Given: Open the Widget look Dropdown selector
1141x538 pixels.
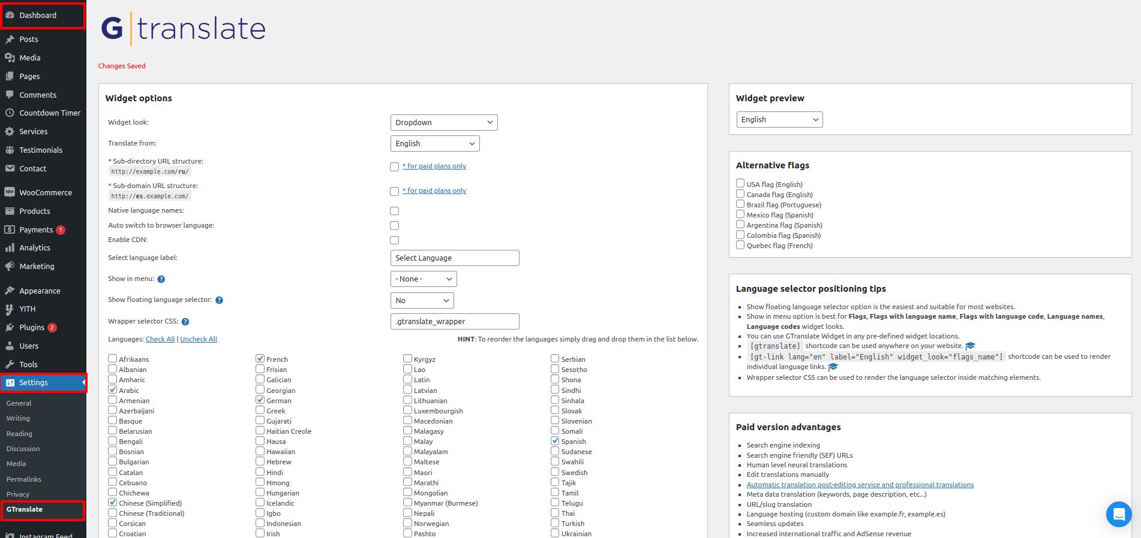Looking at the screenshot, I should click(x=444, y=122).
